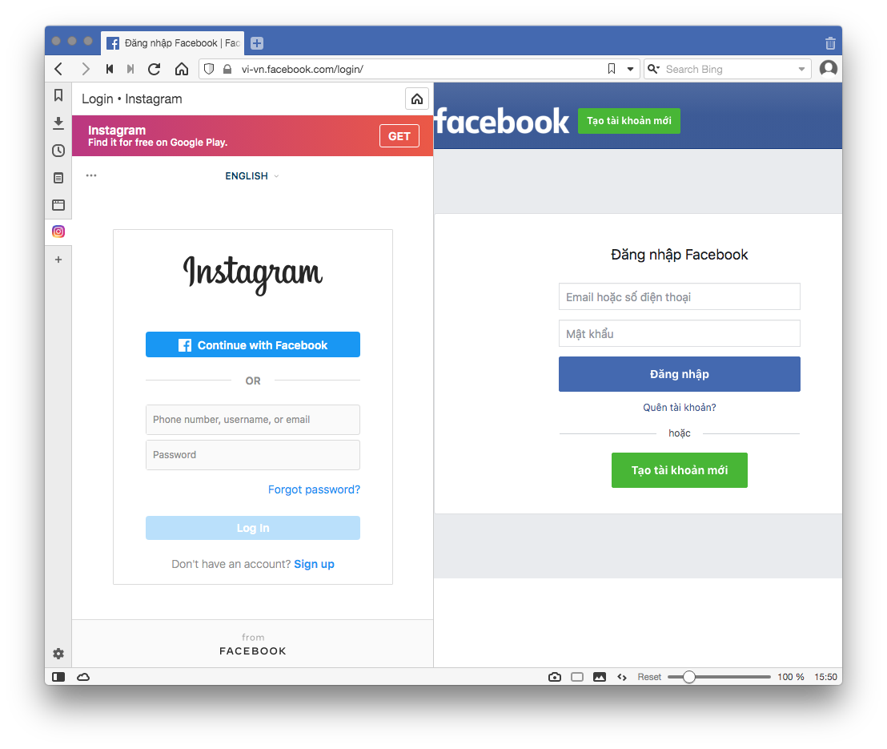Follow the Forgot password? link
The image size is (887, 749).
(314, 489)
